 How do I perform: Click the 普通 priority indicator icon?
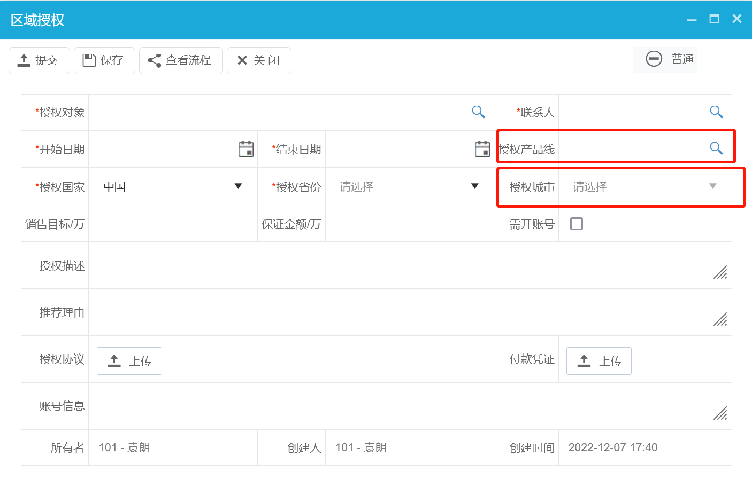(654, 59)
